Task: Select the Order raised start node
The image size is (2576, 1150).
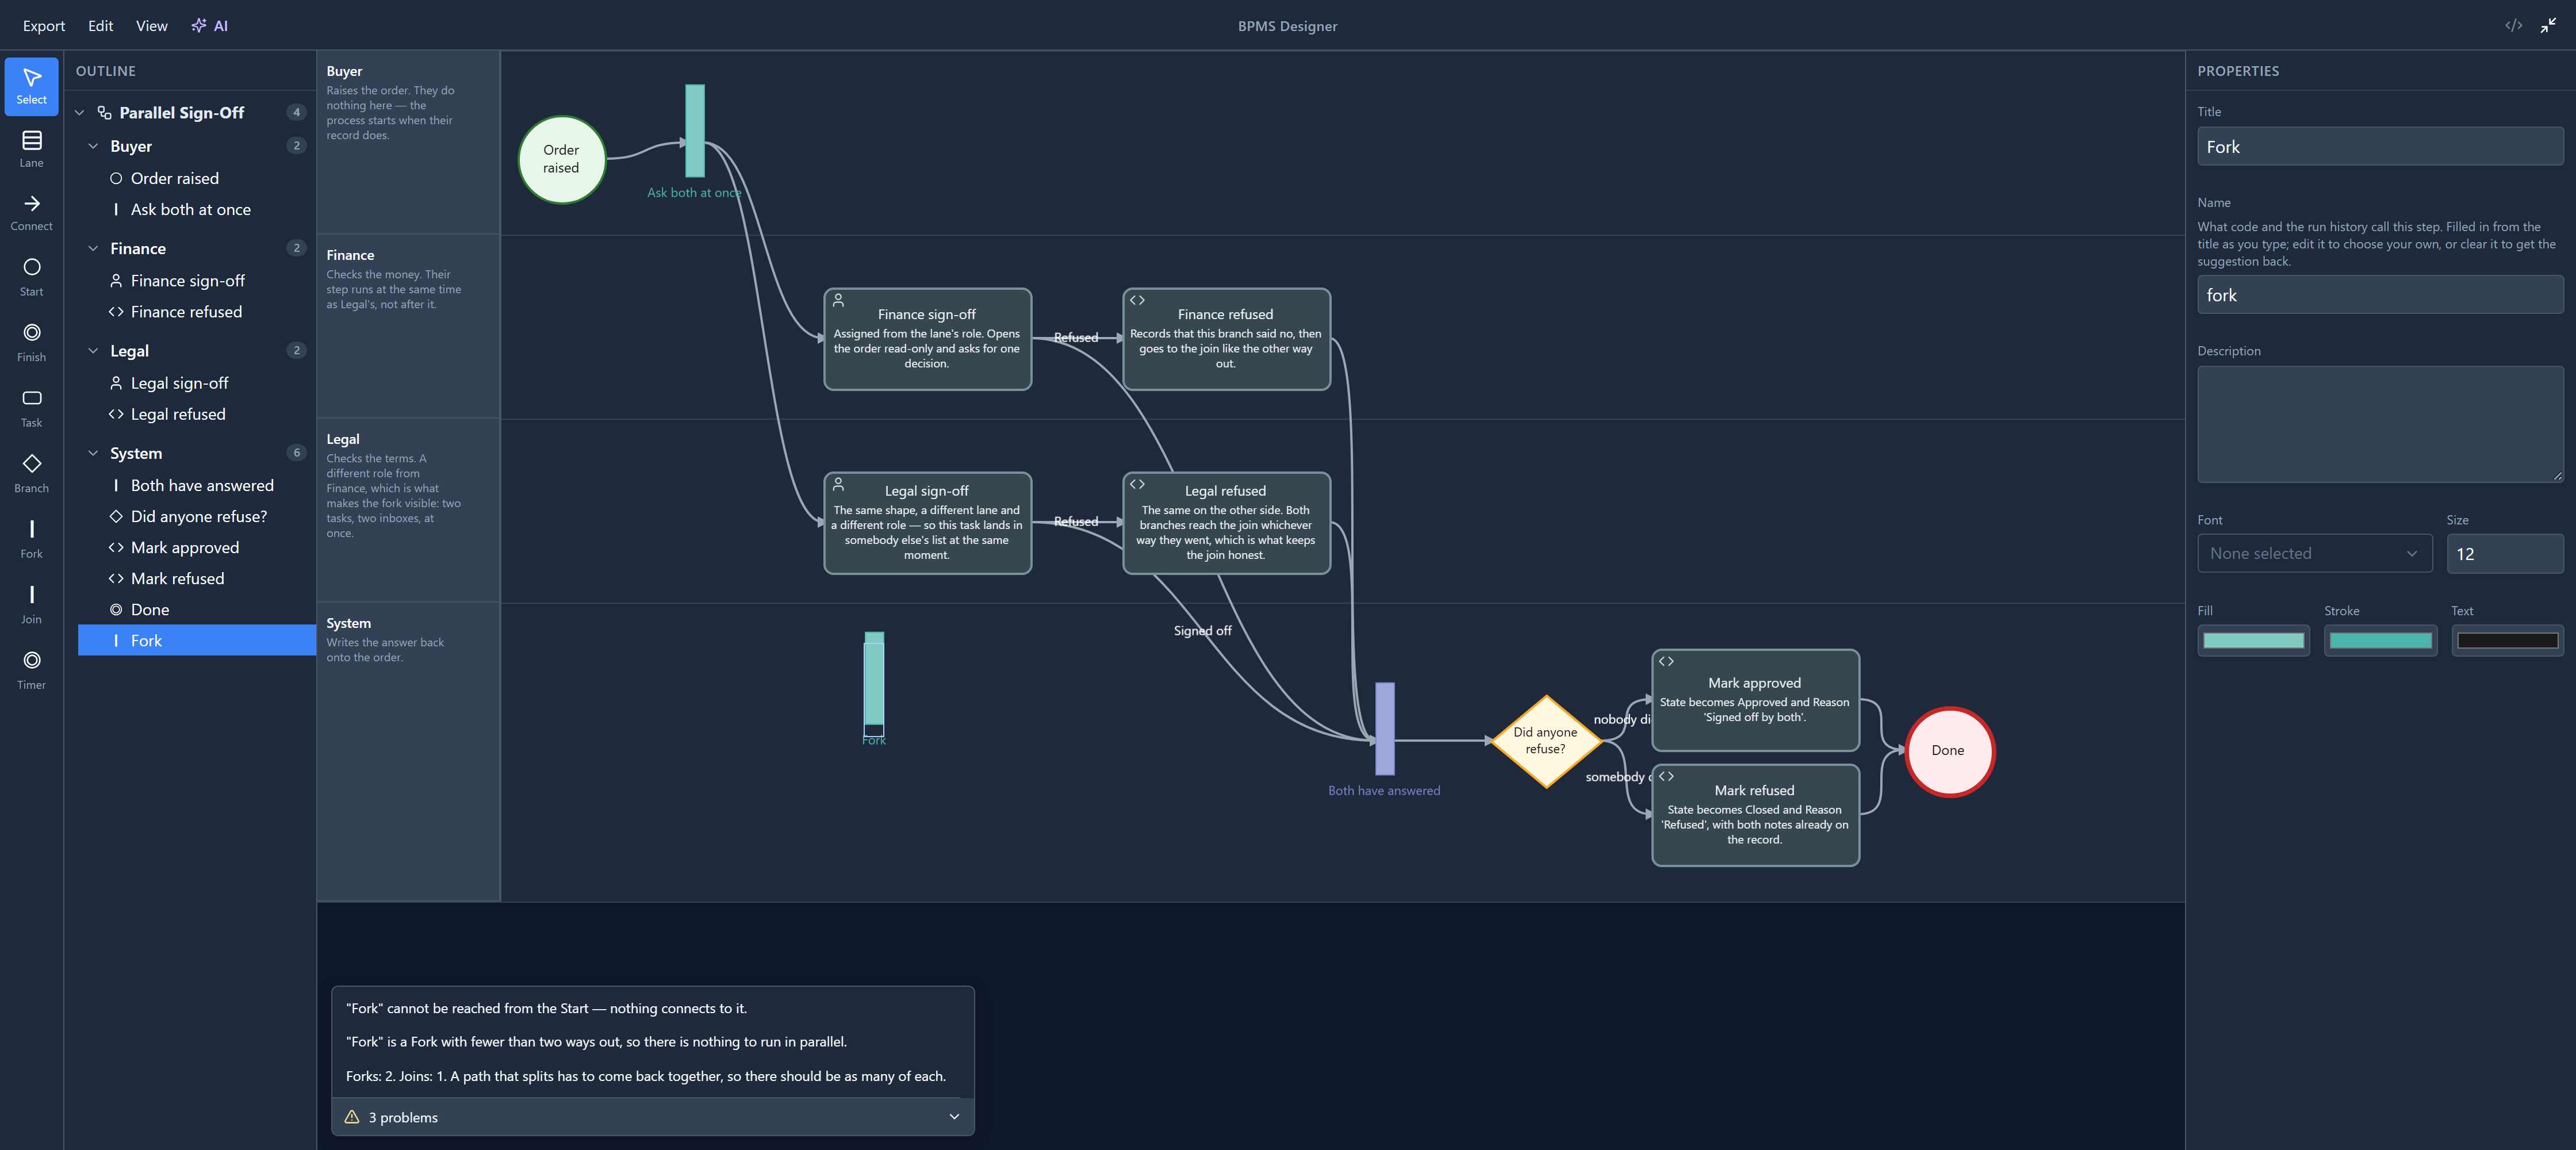Action: [x=561, y=159]
